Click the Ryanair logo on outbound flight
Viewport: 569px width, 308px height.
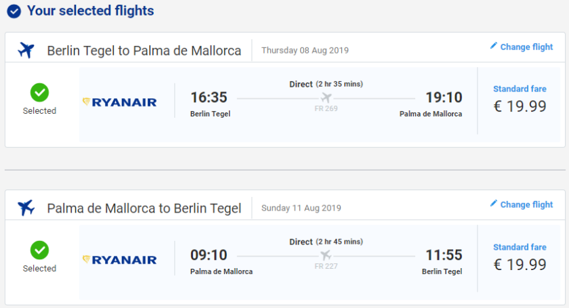(119, 102)
